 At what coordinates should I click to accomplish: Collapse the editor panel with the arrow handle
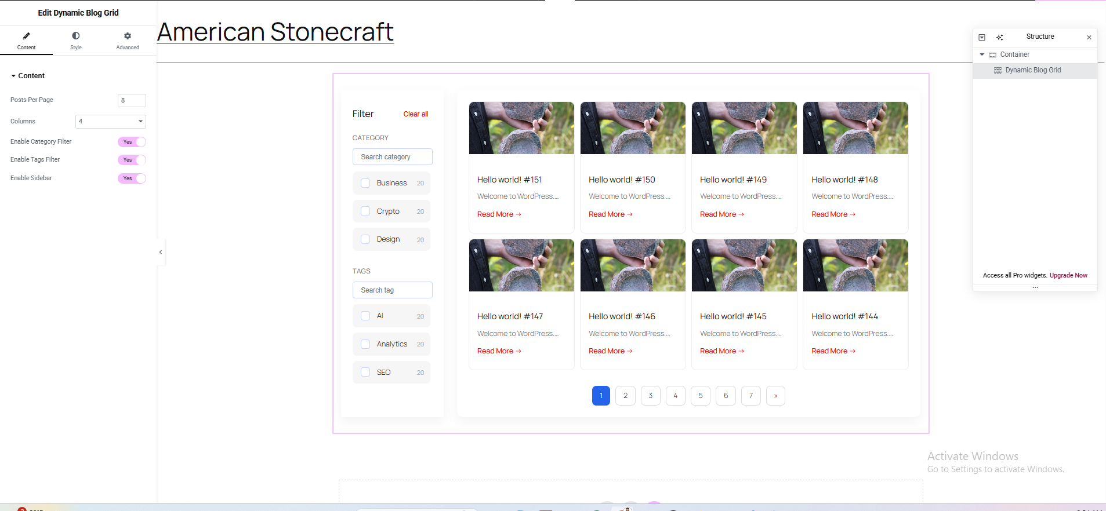(x=161, y=252)
